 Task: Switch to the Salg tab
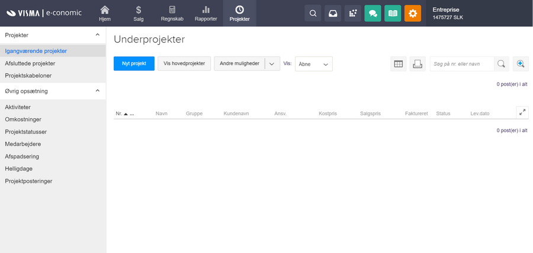(139, 13)
